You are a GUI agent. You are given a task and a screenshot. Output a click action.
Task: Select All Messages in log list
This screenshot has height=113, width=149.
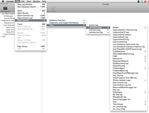pyautogui.click(x=8, y=16)
